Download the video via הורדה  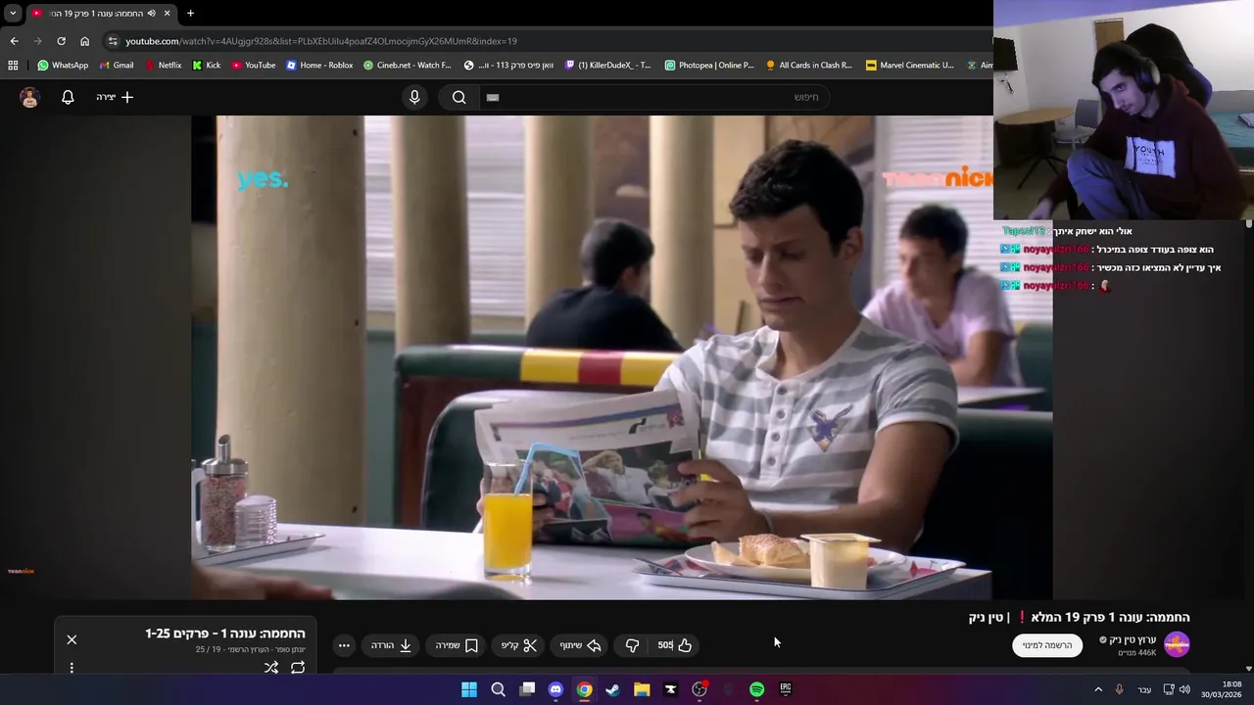tap(391, 645)
